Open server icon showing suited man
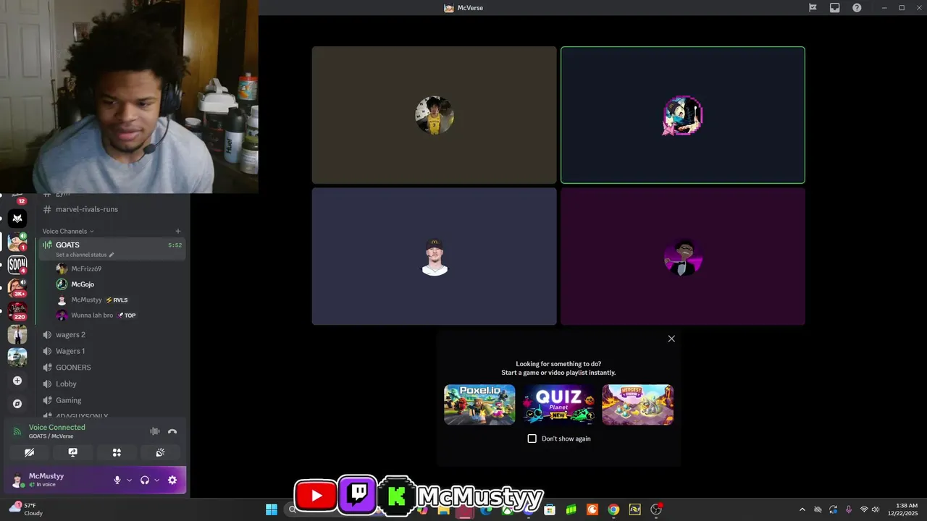Screen dimensions: 927x521 [17, 334]
